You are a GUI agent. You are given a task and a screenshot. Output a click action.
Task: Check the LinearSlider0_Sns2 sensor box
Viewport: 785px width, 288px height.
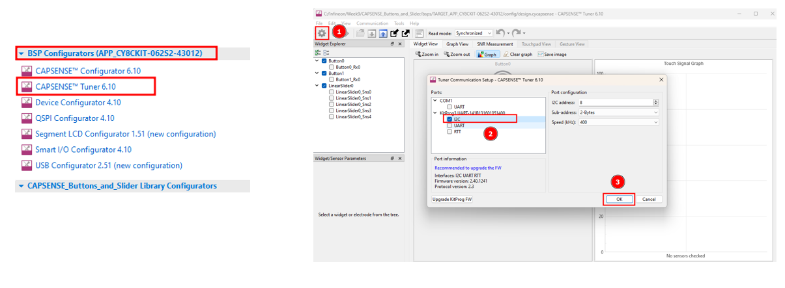pyautogui.click(x=332, y=104)
